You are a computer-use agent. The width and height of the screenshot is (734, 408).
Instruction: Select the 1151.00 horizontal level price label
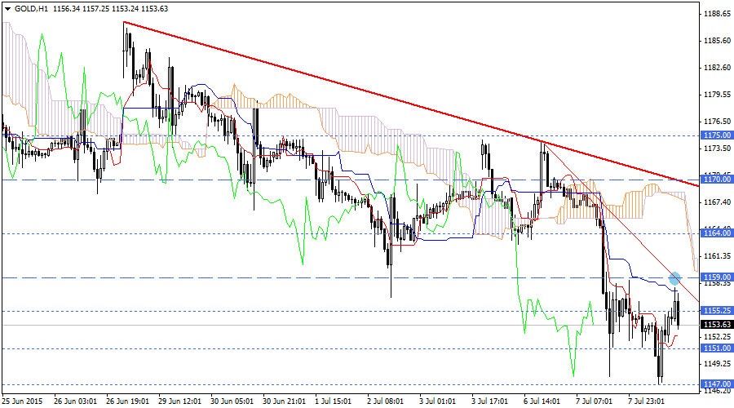(717, 348)
